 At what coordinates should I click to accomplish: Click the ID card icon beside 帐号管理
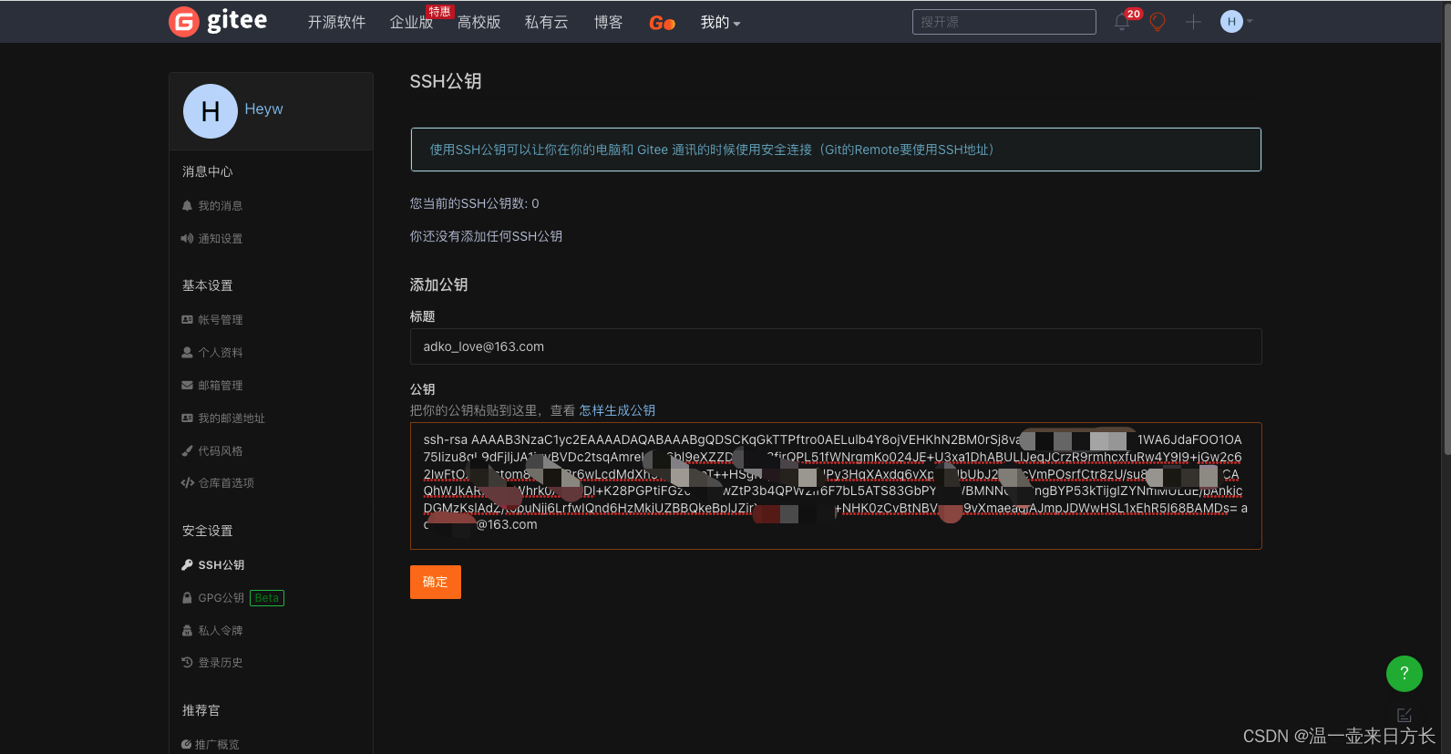pyautogui.click(x=187, y=320)
